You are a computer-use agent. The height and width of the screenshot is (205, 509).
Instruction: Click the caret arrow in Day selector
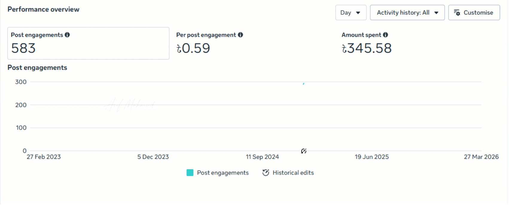[x=358, y=13]
